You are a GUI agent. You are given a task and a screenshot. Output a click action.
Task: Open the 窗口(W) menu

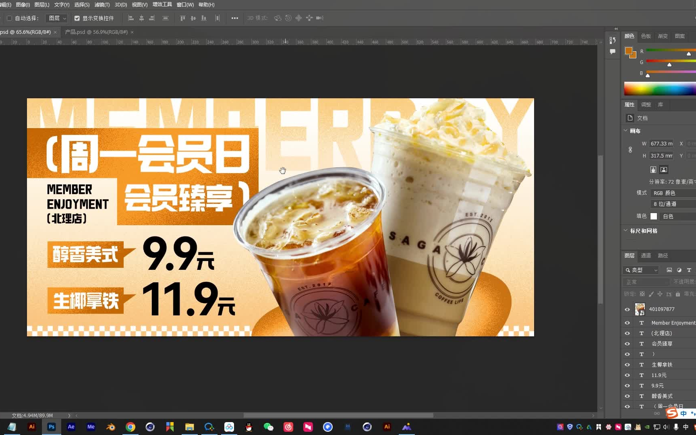click(x=185, y=5)
